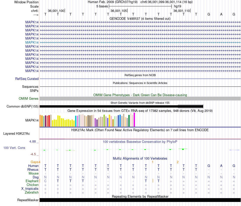Screen dimensions: 241x206
Task: Open the OMIM Genes label
Action: [29, 98]
